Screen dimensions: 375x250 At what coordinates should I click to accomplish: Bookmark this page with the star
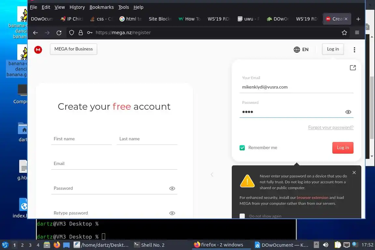click(344, 33)
